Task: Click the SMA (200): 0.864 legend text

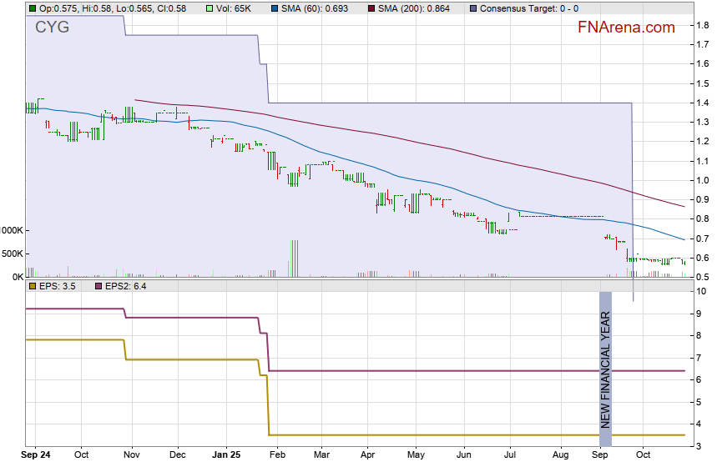Action: [409, 8]
